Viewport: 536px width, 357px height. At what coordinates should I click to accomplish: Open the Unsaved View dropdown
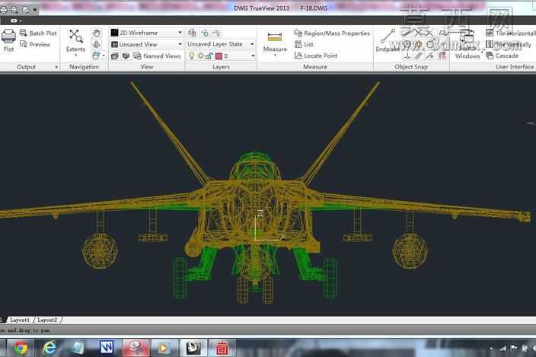(x=147, y=44)
